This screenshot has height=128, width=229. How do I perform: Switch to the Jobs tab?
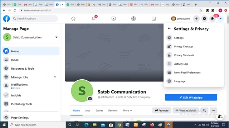(x=88, y=111)
